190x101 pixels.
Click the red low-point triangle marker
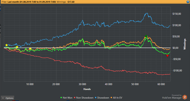167,56
